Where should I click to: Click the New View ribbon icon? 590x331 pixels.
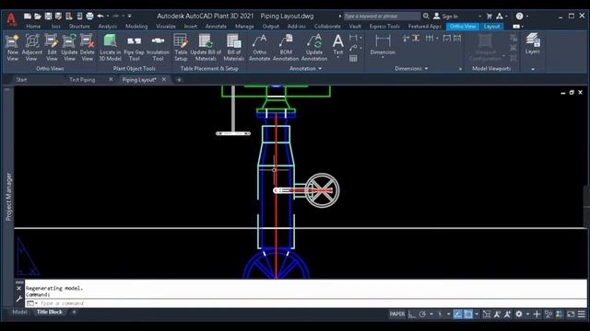click(12, 47)
